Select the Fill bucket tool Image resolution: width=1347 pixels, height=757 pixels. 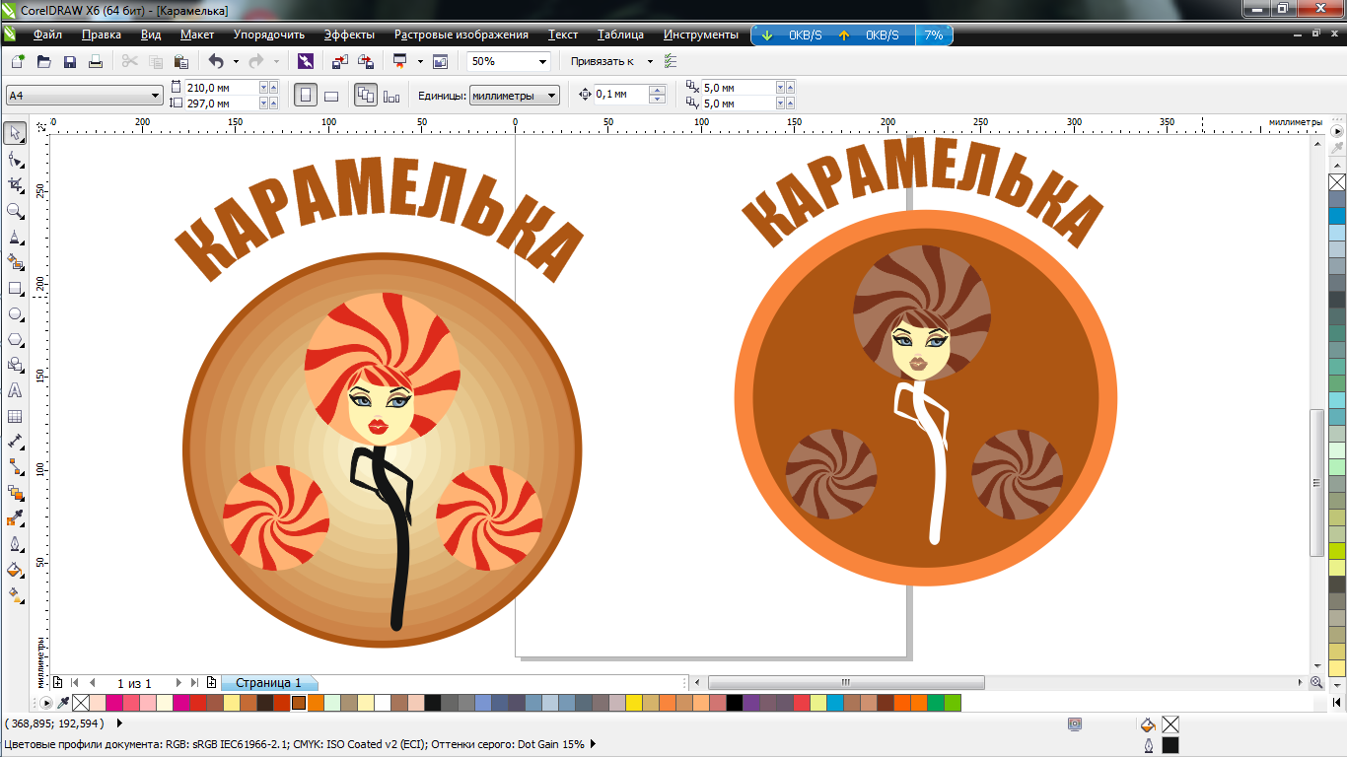[15, 570]
